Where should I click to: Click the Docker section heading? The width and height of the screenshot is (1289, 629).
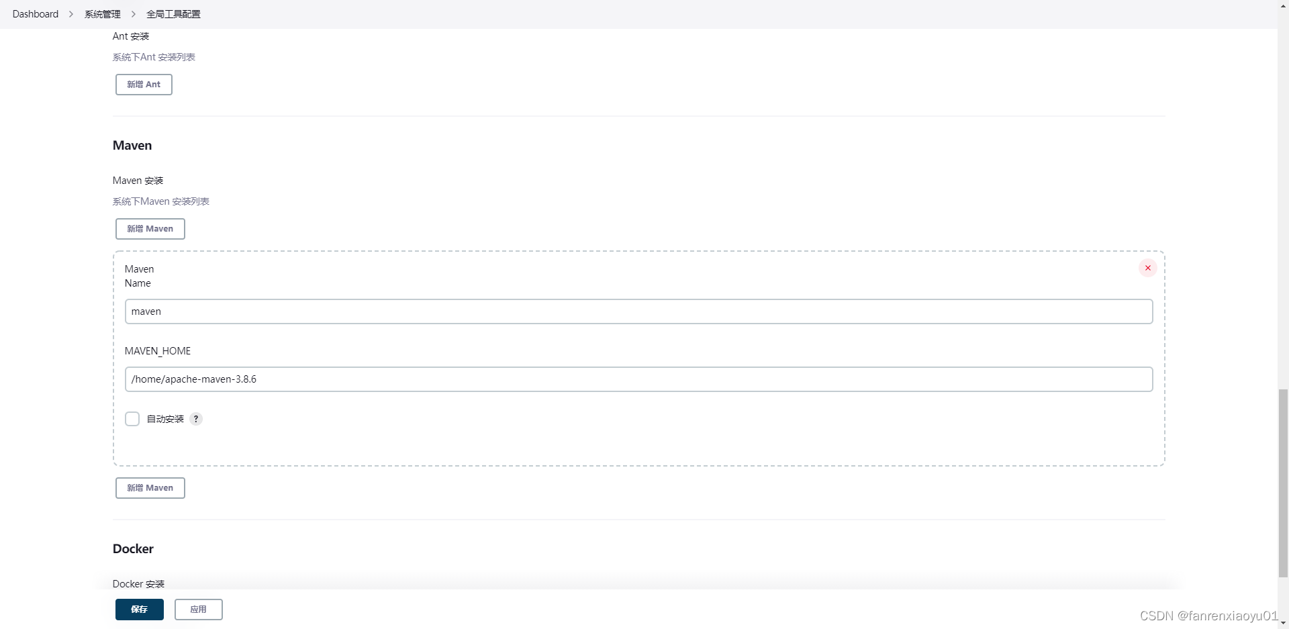pos(133,549)
